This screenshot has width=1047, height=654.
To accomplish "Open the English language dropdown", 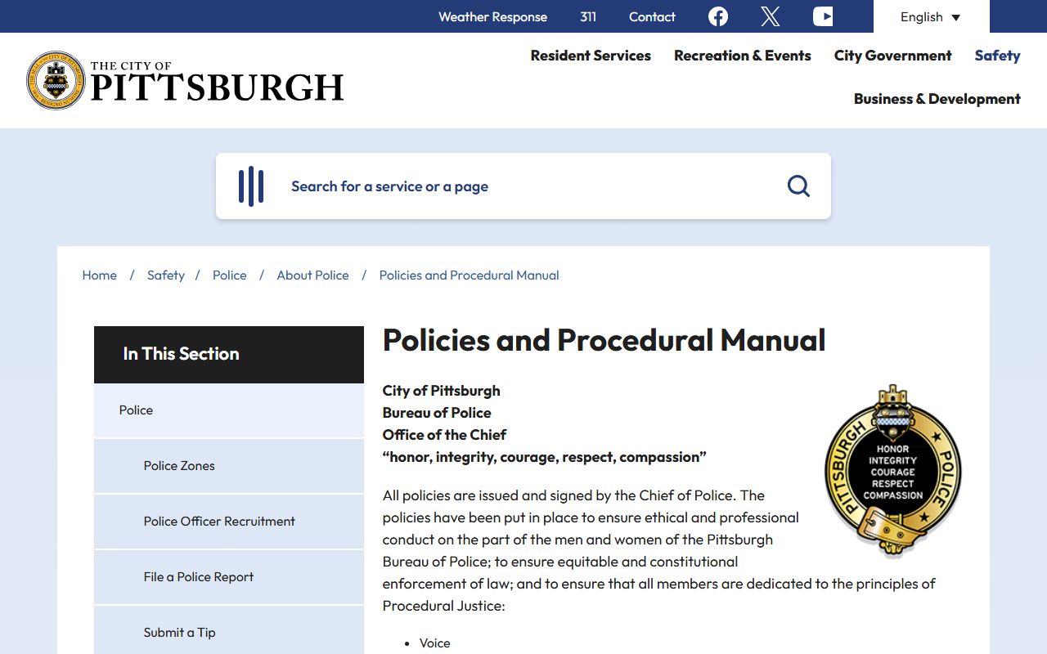I will 931,16.
